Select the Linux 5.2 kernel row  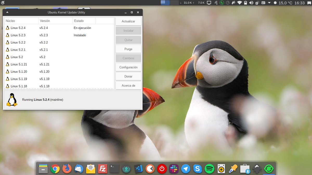(x=59, y=57)
